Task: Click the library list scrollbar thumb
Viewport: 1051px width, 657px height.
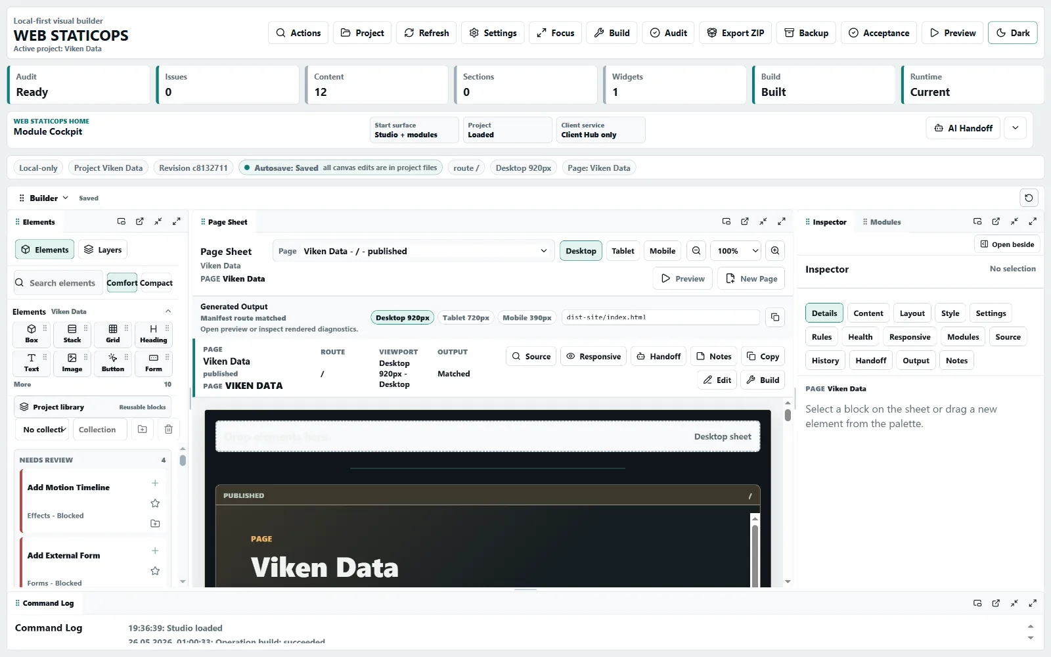Action: coord(183,461)
